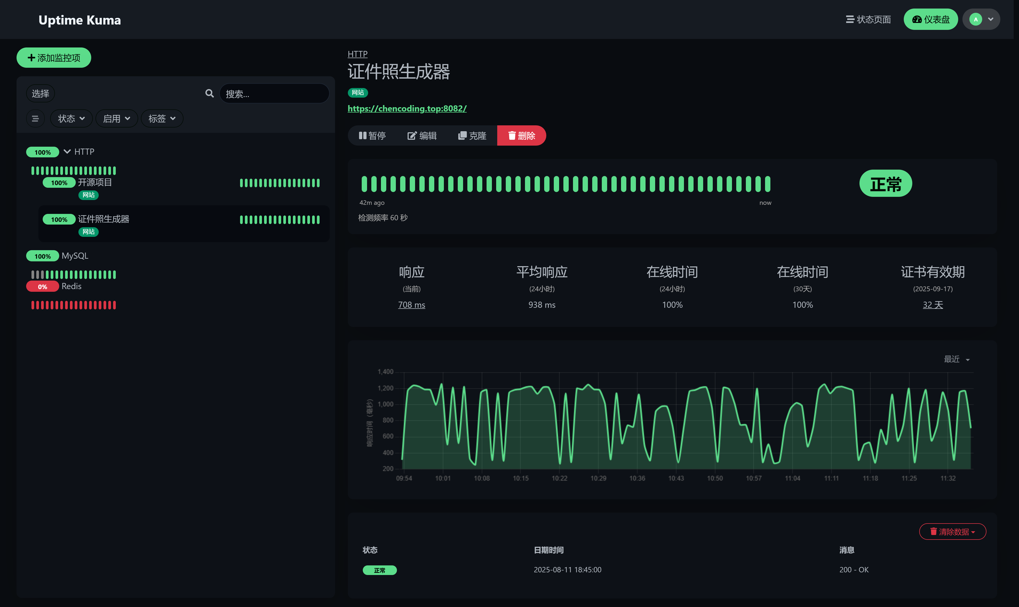The height and width of the screenshot is (607, 1019).
Task: Open the tags filter dropdown
Action: (162, 119)
